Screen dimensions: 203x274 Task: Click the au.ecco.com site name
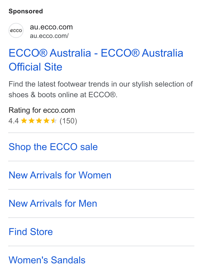click(51, 27)
